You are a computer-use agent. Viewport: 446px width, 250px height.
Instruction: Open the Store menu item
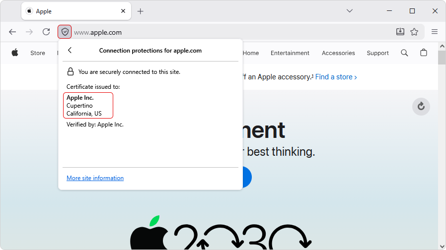38,53
